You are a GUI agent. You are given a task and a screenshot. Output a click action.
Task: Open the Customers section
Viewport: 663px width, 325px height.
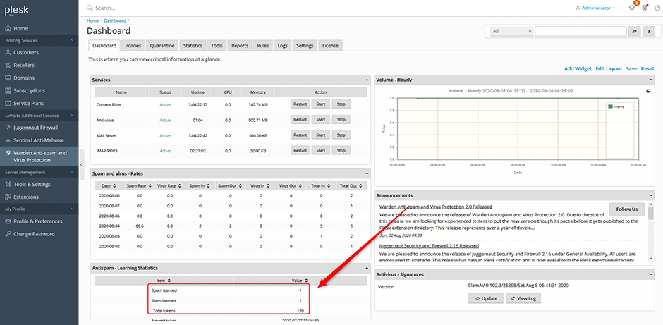(x=26, y=52)
